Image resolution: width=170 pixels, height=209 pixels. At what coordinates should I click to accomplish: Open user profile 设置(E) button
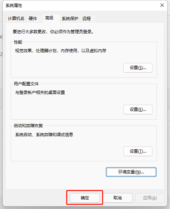(x=138, y=110)
